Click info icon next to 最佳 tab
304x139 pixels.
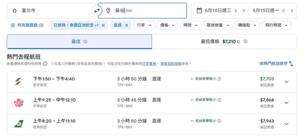[x=85, y=42]
